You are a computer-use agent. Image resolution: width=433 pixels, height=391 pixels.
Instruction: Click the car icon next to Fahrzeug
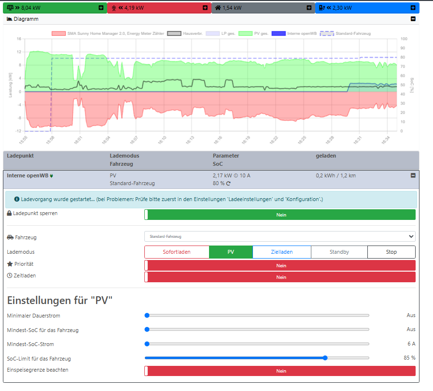point(10,237)
